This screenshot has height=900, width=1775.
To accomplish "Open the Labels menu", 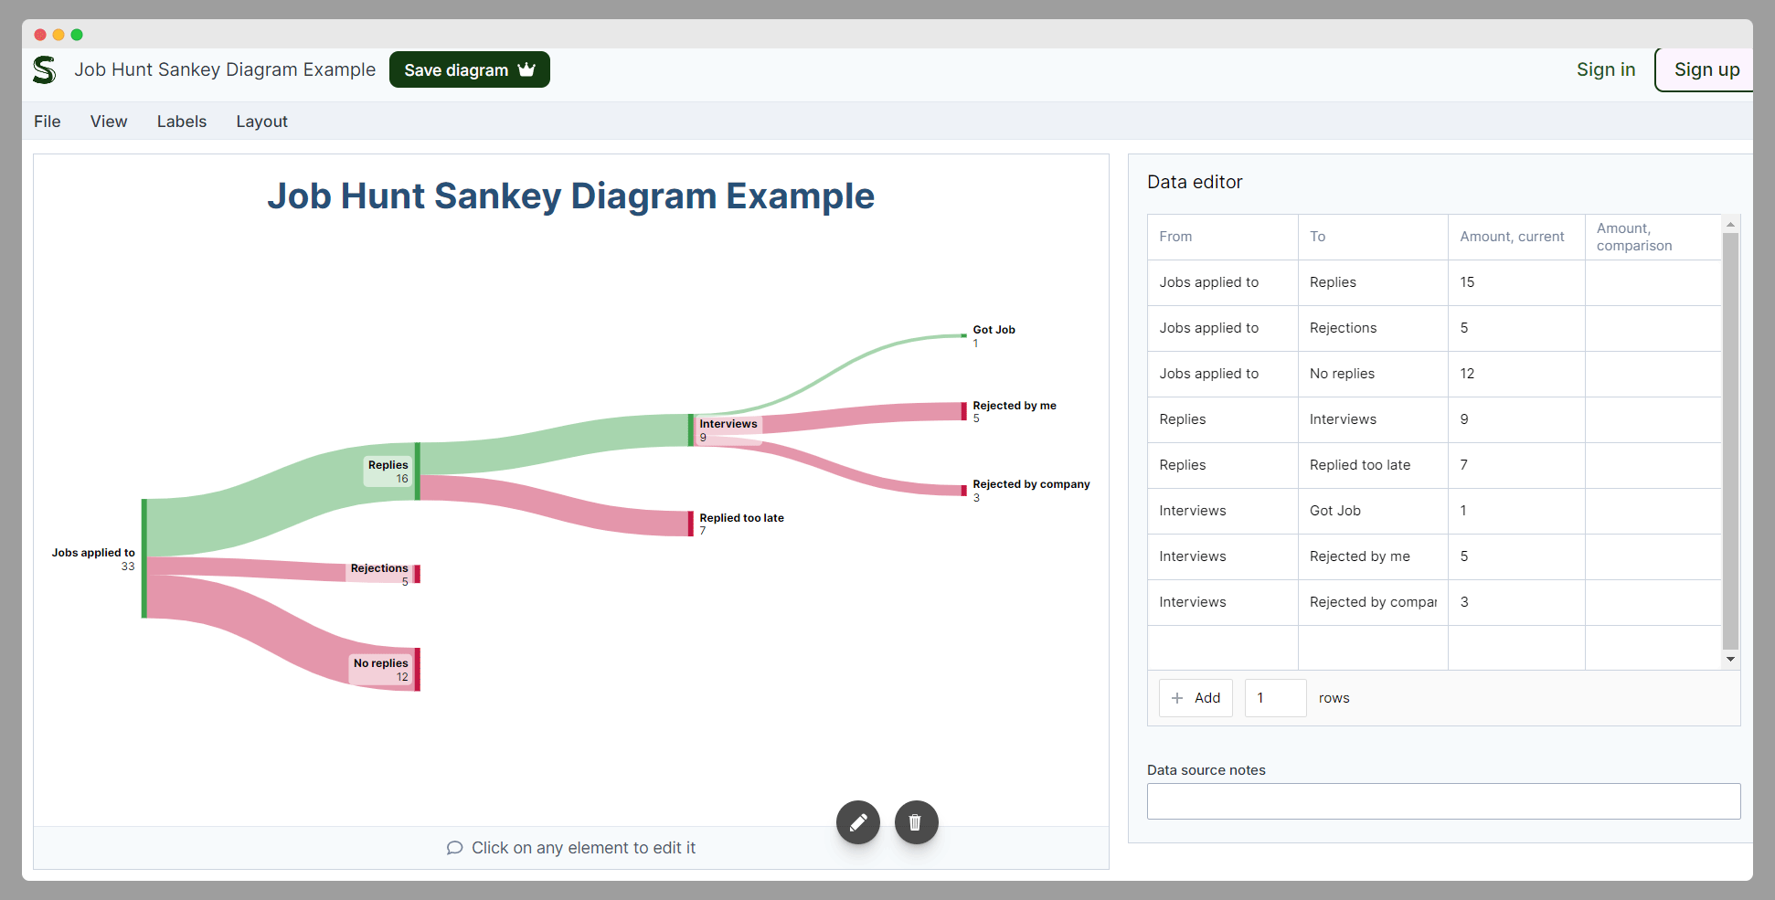I will click(x=182, y=122).
